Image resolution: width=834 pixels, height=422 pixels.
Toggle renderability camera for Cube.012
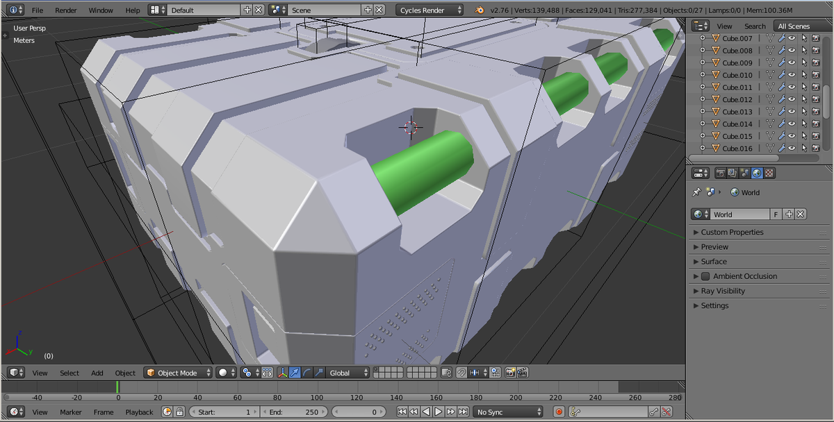(x=816, y=99)
